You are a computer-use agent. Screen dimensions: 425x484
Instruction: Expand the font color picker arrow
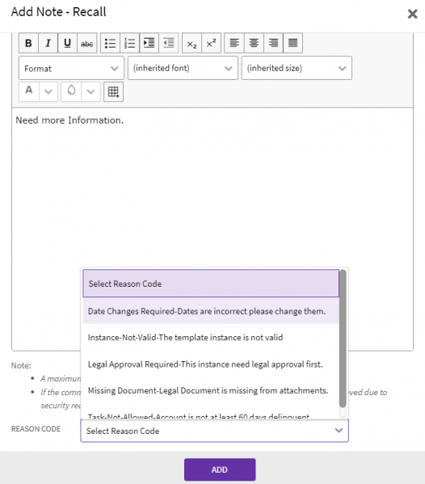coord(48,91)
